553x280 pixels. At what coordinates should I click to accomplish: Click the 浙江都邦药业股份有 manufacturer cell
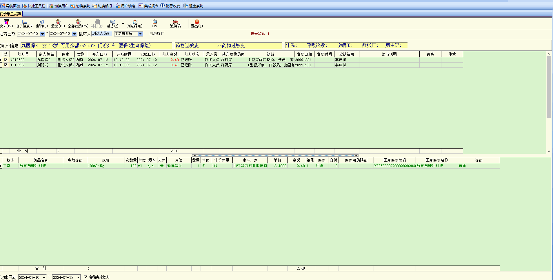(250, 166)
